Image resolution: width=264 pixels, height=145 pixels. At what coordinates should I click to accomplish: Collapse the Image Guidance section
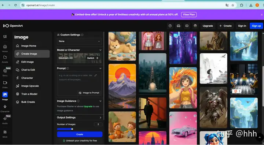point(100,101)
